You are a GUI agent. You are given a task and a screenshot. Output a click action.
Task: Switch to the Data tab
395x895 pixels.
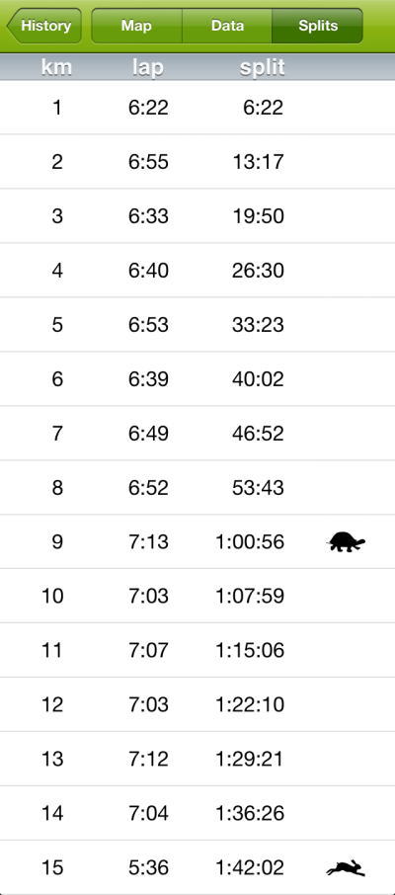pyautogui.click(x=227, y=26)
